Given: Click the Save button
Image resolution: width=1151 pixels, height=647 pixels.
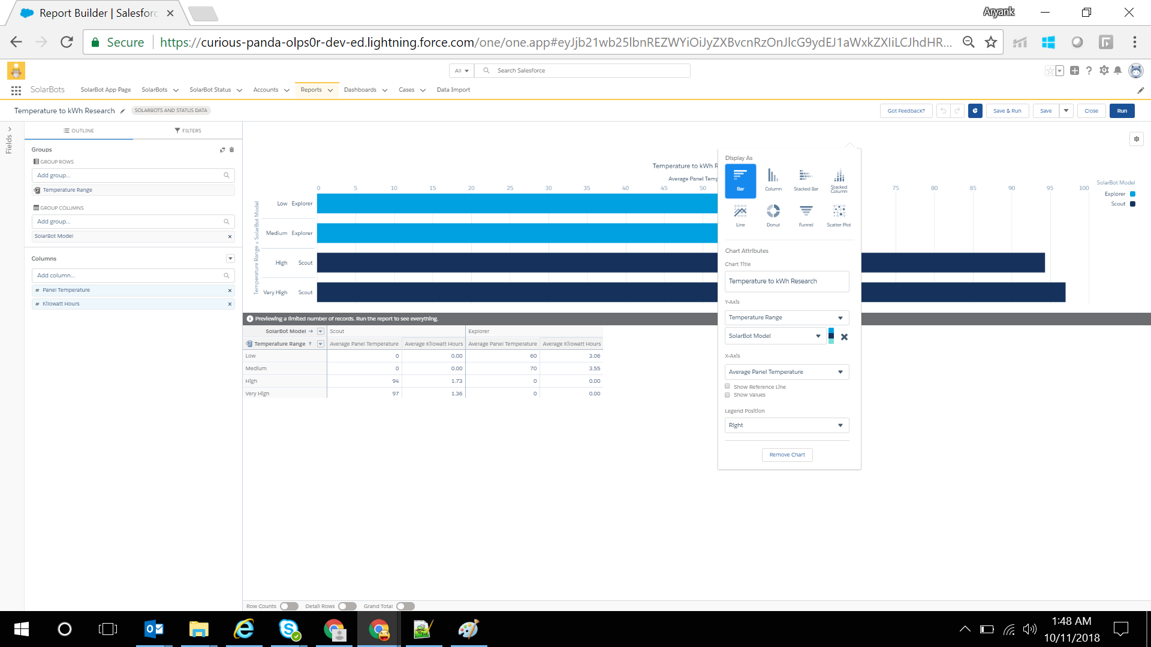Looking at the screenshot, I should [x=1045, y=111].
